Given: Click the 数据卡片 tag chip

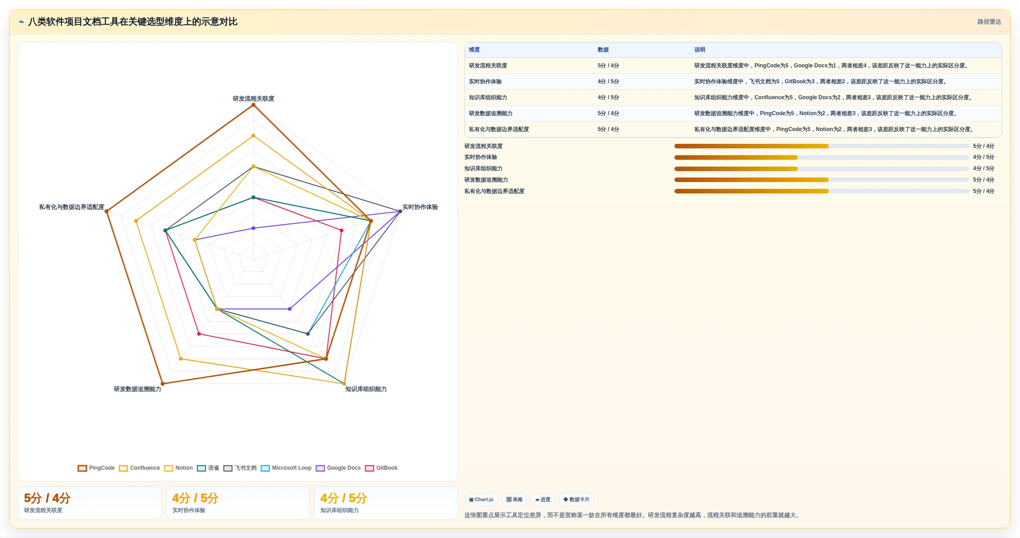Looking at the screenshot, I should [x=576, y=499].
